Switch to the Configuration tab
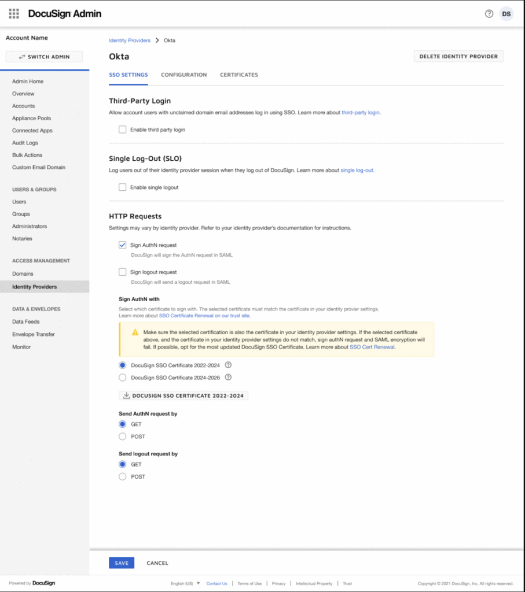The image size is (525, 592). 183,75
